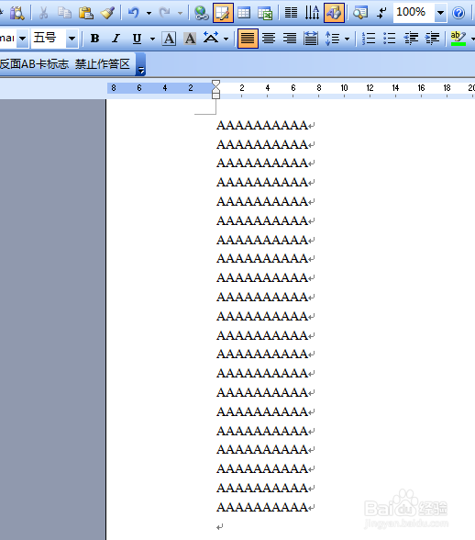This screenshot has width=475, height=540.
Task: Toggle the Tables and Borders toolbar
Action: (223, 13)
